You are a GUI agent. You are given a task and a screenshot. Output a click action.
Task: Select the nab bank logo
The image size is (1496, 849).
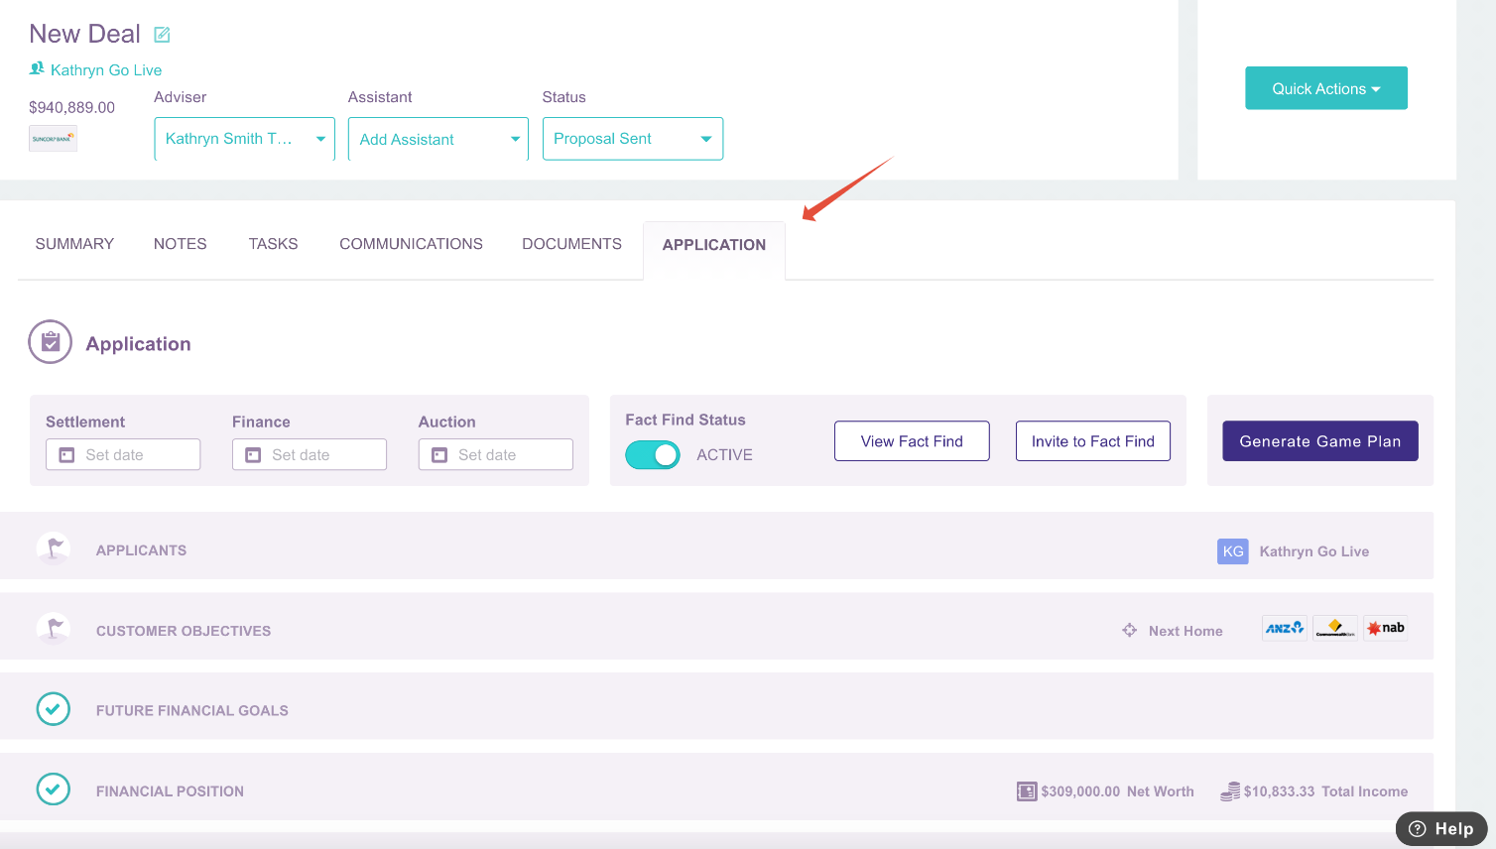(1385, 627)
